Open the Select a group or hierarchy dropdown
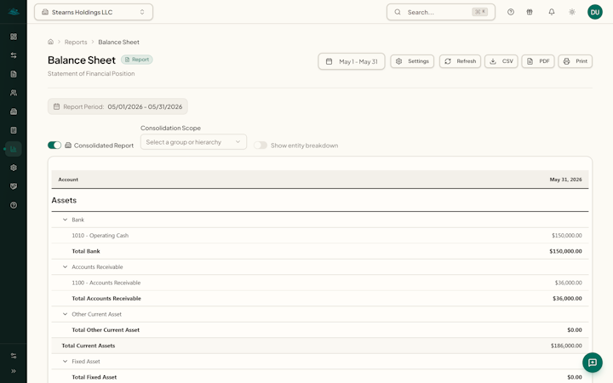The width and height of the screenshot is (613, 383). coord(193,142)
